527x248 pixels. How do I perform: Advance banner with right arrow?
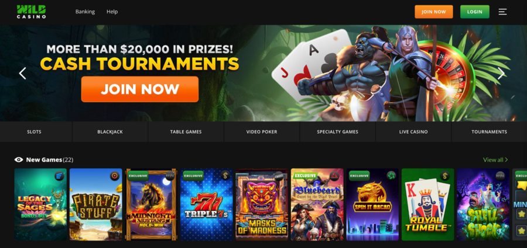click(501, 73)
